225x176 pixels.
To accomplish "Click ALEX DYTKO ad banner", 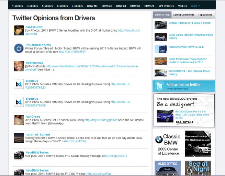I will click(x=168, y=168).
